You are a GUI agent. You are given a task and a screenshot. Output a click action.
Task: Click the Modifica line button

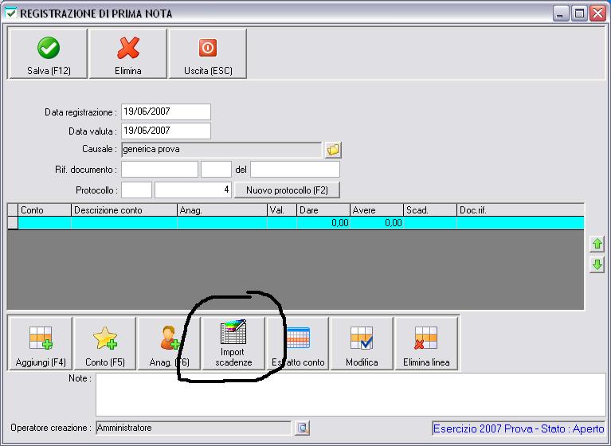tap(362, 343)
